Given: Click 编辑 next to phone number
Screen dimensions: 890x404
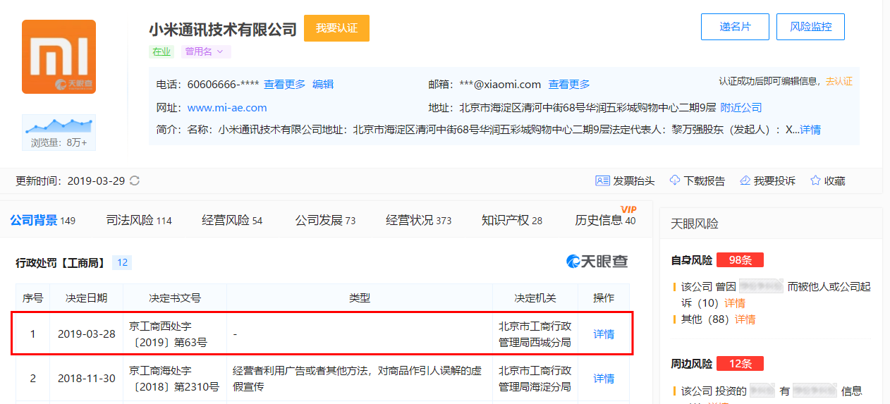Looking at the screenshot, I should 323,84.
